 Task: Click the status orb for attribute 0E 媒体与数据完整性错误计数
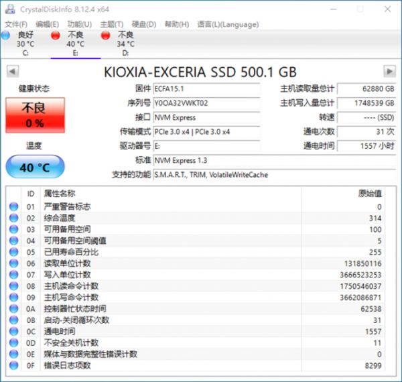[x=14, y=354]
